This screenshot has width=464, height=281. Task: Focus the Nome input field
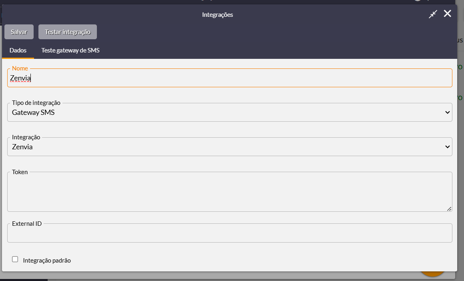pos(230,78)
